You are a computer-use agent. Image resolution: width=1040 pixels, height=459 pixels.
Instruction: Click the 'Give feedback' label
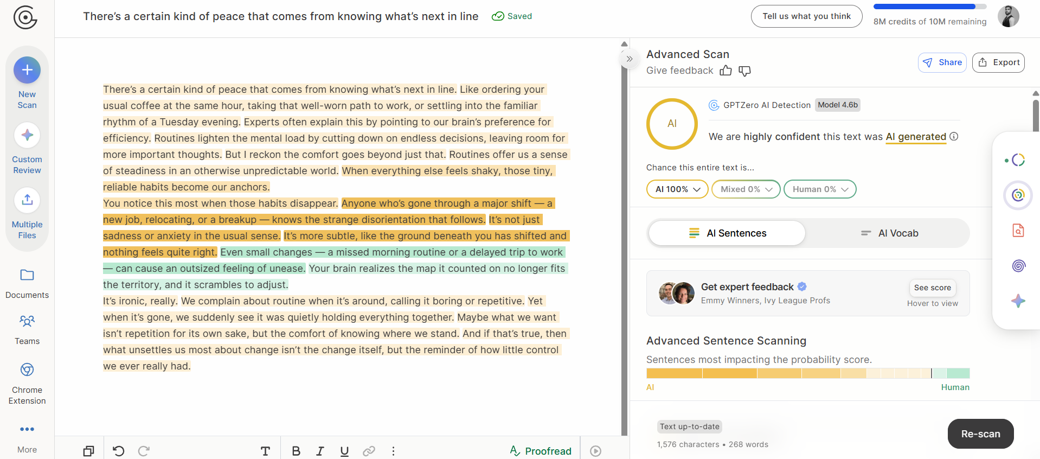tap(679, 71)
